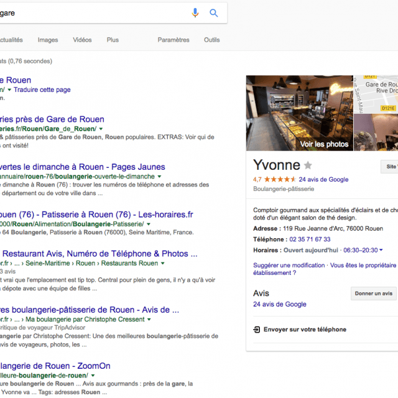Click the microphone voice search icon

coord(195,12)
